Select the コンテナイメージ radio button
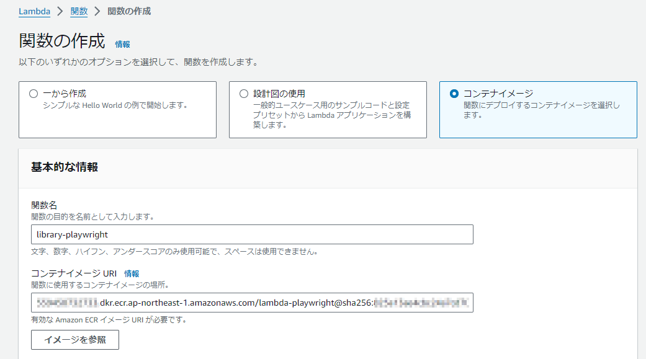Viewport: 646px width, 359px height. pyautogui.click(x=454, y=93)
